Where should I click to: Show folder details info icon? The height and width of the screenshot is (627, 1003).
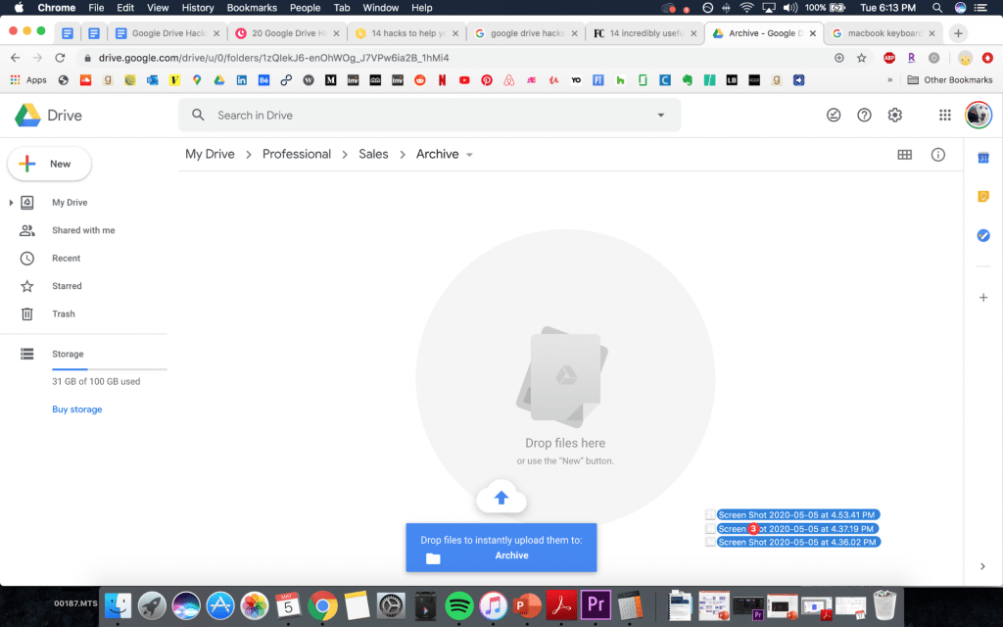pyautogui.click(x=937, y=155)
